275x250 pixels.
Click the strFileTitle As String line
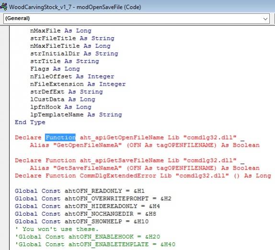(72, 38)
